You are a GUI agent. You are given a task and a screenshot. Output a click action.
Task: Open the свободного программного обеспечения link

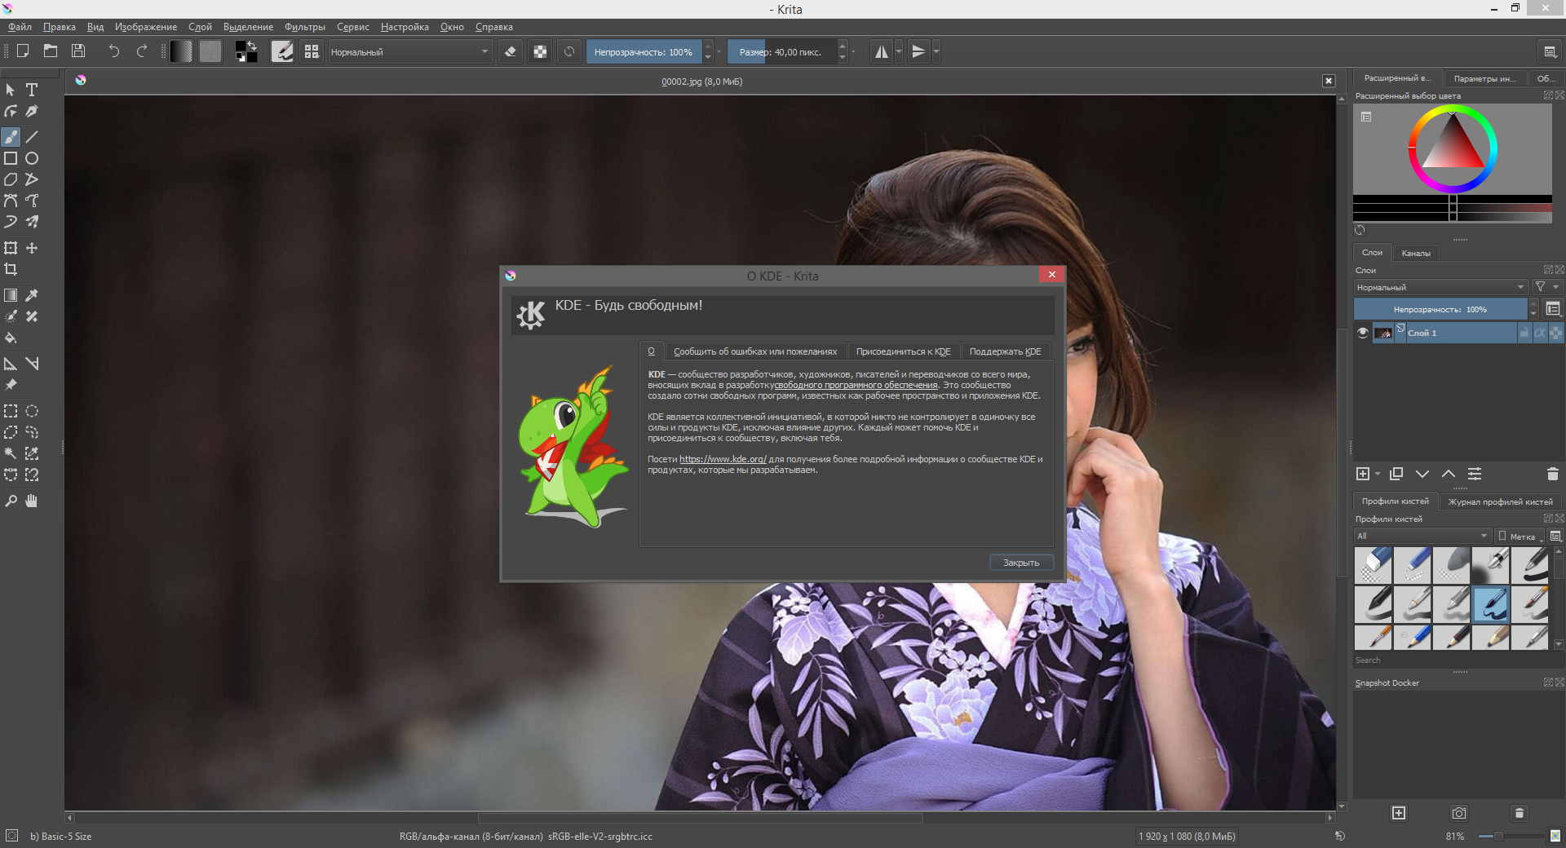pyautogui.click(x=856, y=385)
